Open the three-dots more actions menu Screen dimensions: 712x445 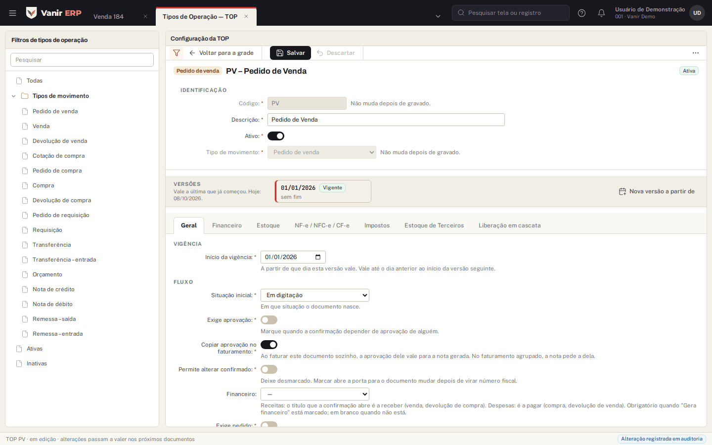696,53
